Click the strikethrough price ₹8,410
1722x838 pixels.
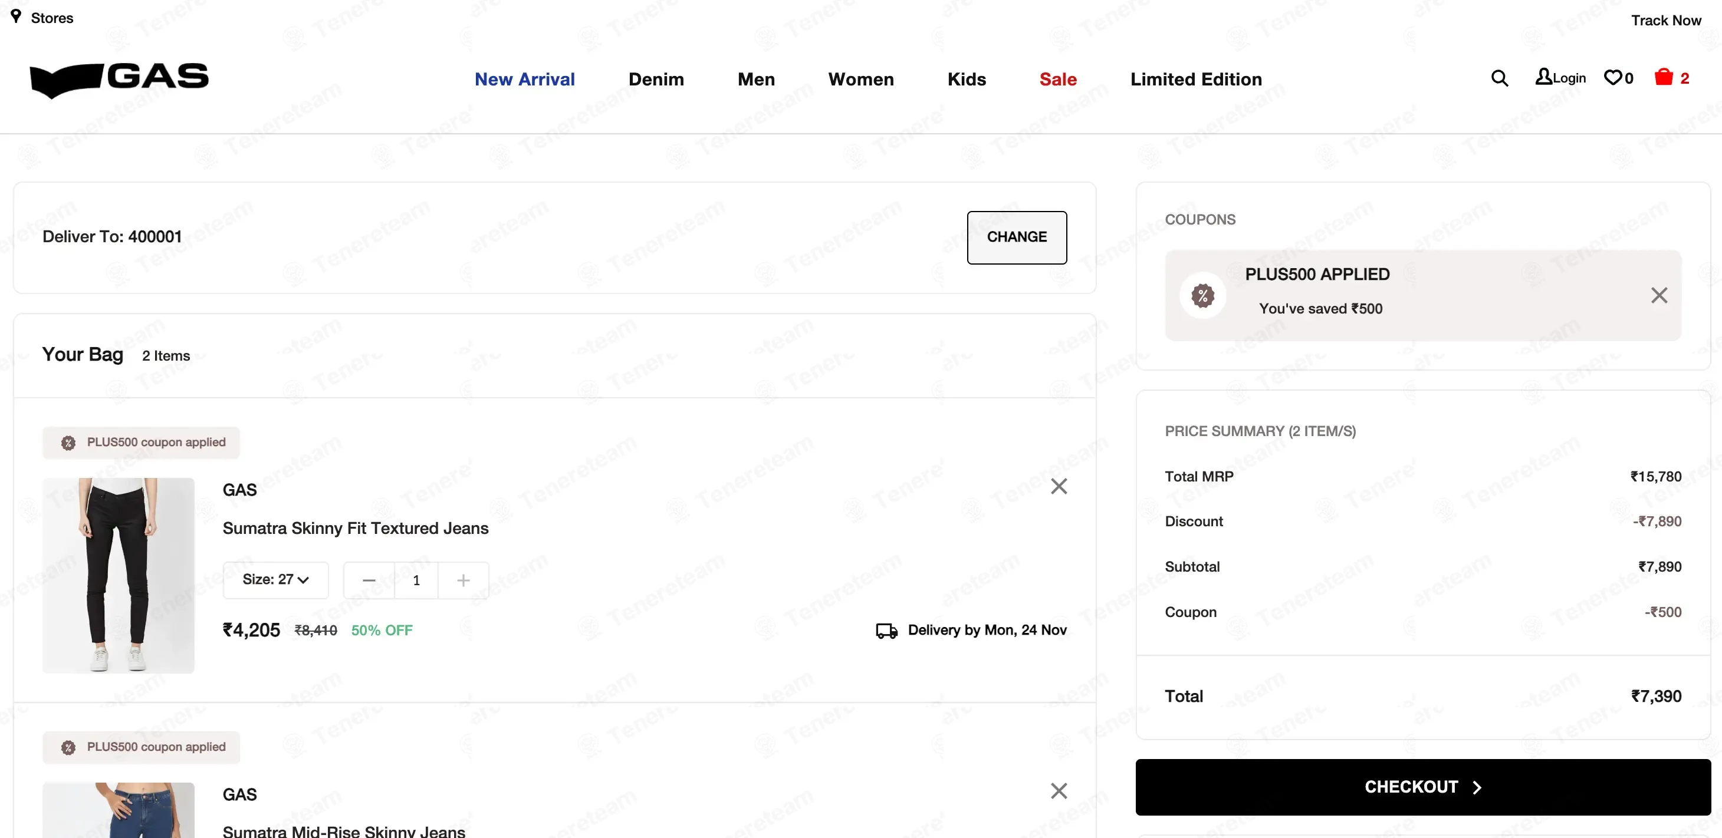(x=316, y=630)
